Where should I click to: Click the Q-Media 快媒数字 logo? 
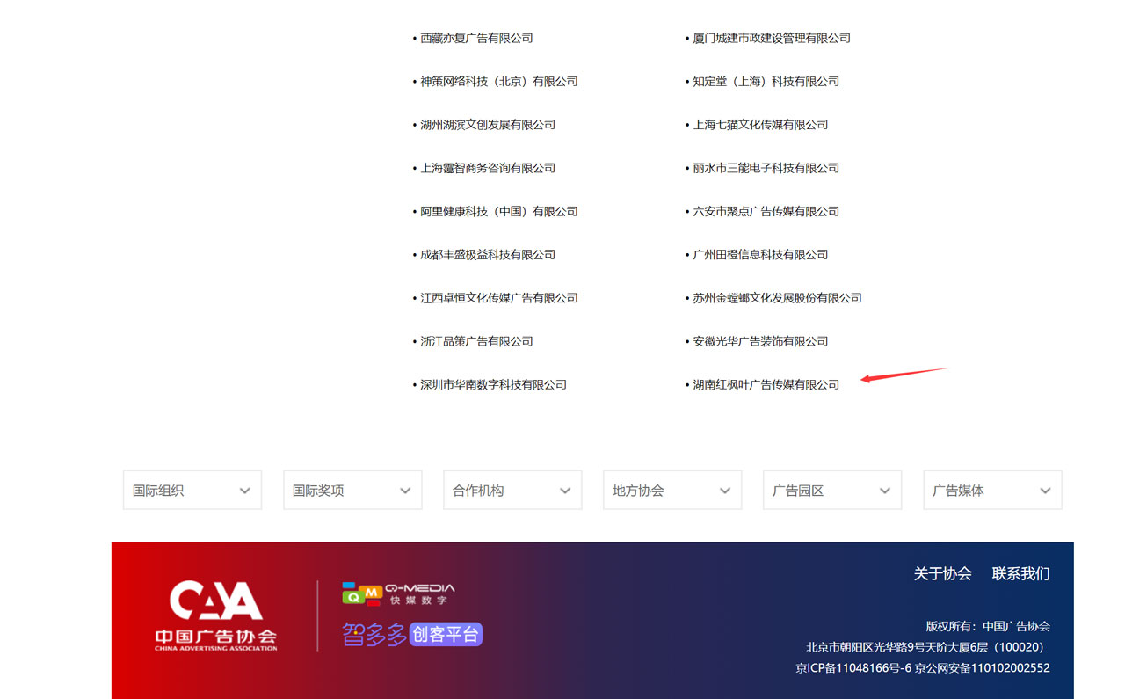point(398,593)
